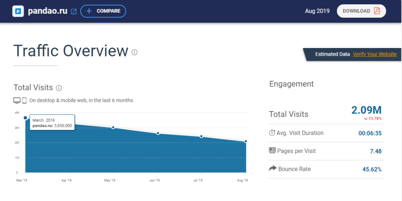Click the pandao.ru favicon in header
Screen dimensions: 402x201
coord(18,11)
